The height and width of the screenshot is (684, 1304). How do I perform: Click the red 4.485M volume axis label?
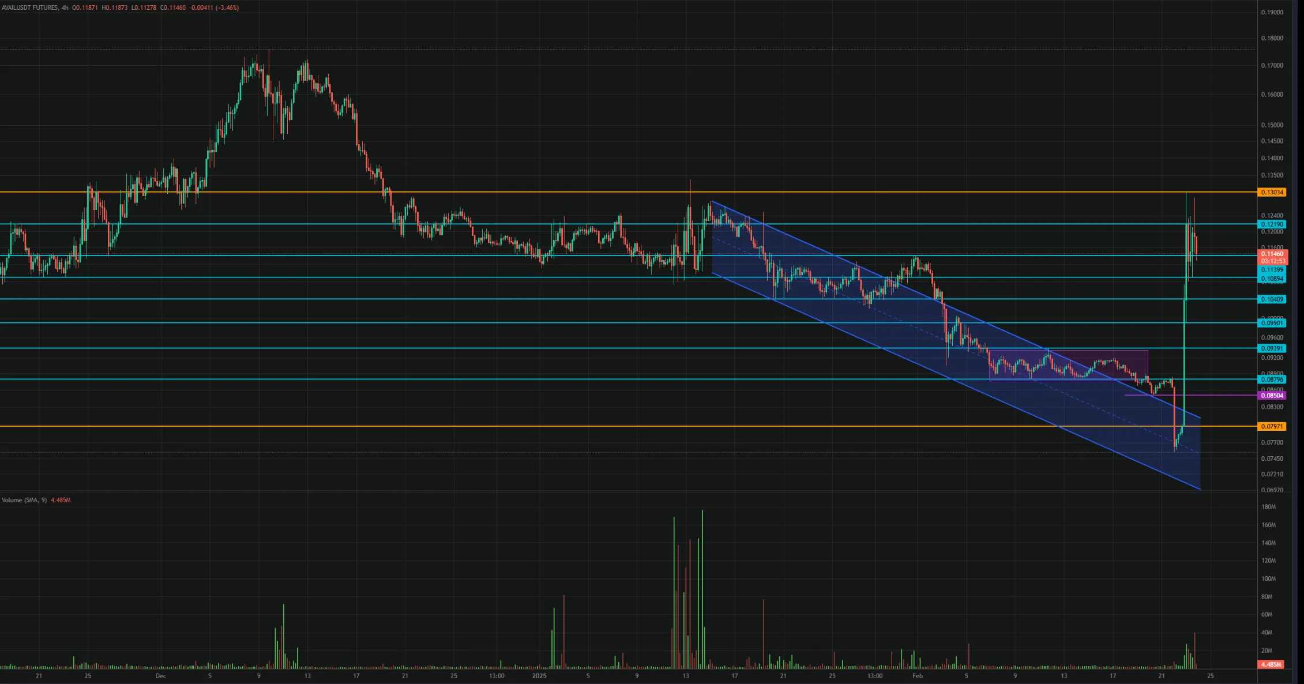(x=1271, y=664)
